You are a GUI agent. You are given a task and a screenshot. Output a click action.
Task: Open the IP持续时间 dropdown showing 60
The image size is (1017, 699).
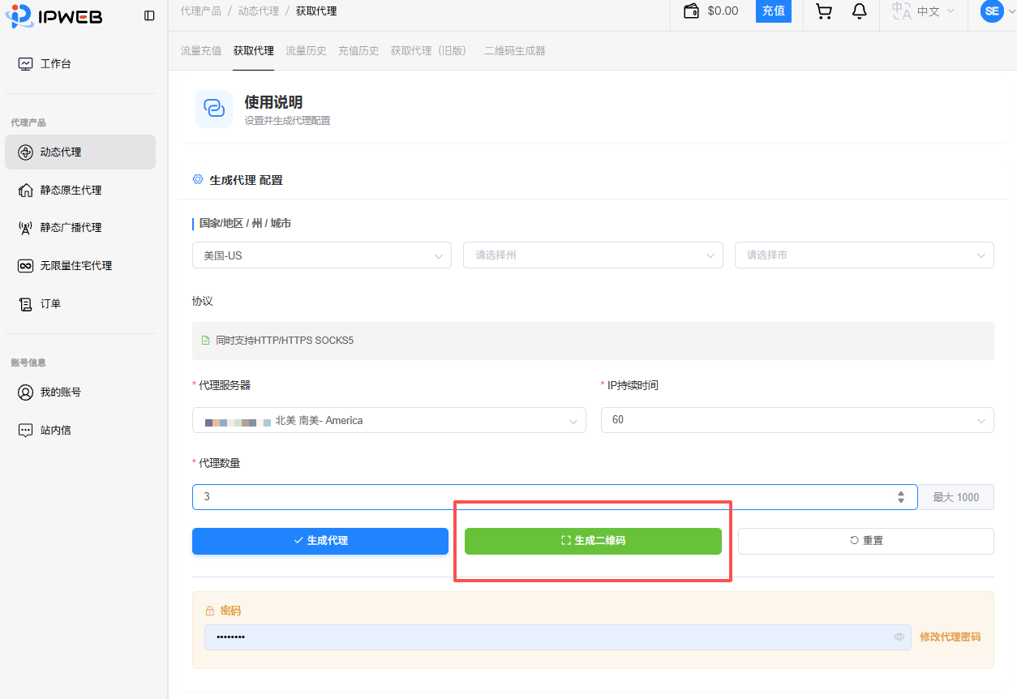tap(797, 420)
